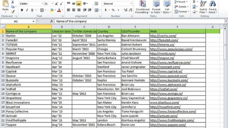Screen dimensions: 228x128
Task: Select the cell containing Gary Vaynerchuk
Action: tap(135, 98)
